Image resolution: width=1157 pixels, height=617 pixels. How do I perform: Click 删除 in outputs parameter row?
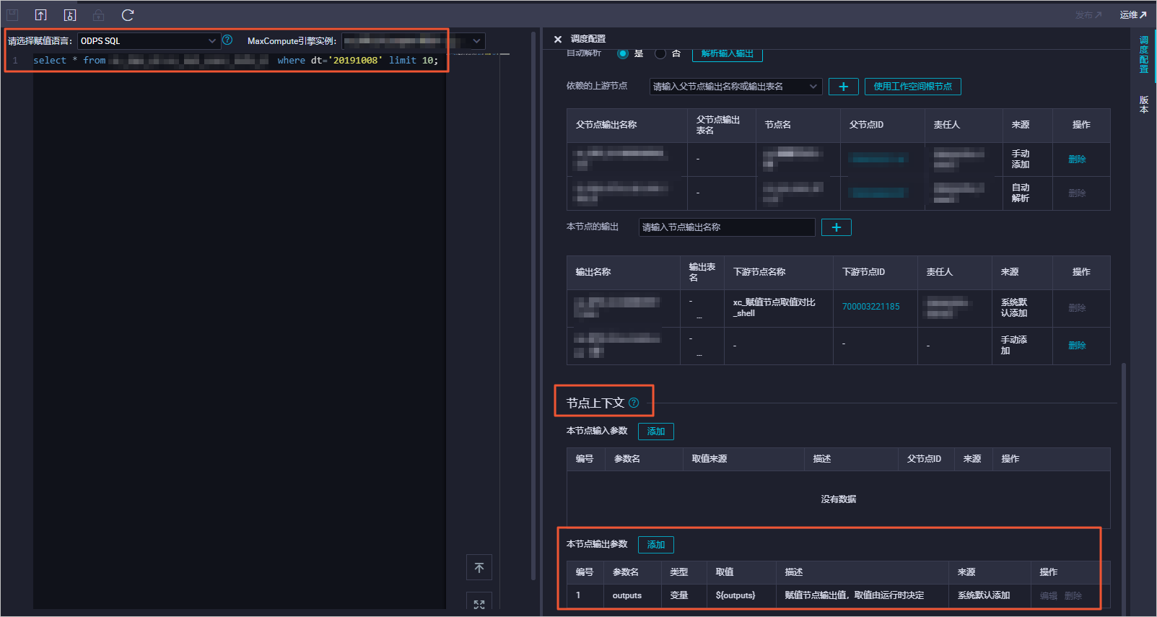(1073, 596)
